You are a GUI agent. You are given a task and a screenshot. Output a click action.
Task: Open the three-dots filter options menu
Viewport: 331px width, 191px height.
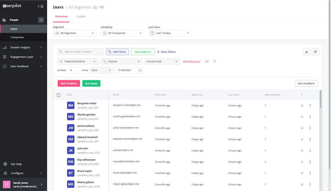(x=207, y=61)
